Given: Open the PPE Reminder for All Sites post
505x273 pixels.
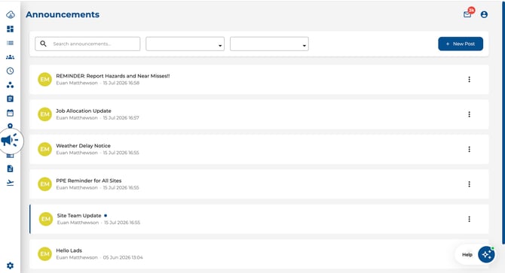Looking at the screenshot, I should [x=259, y=184].
